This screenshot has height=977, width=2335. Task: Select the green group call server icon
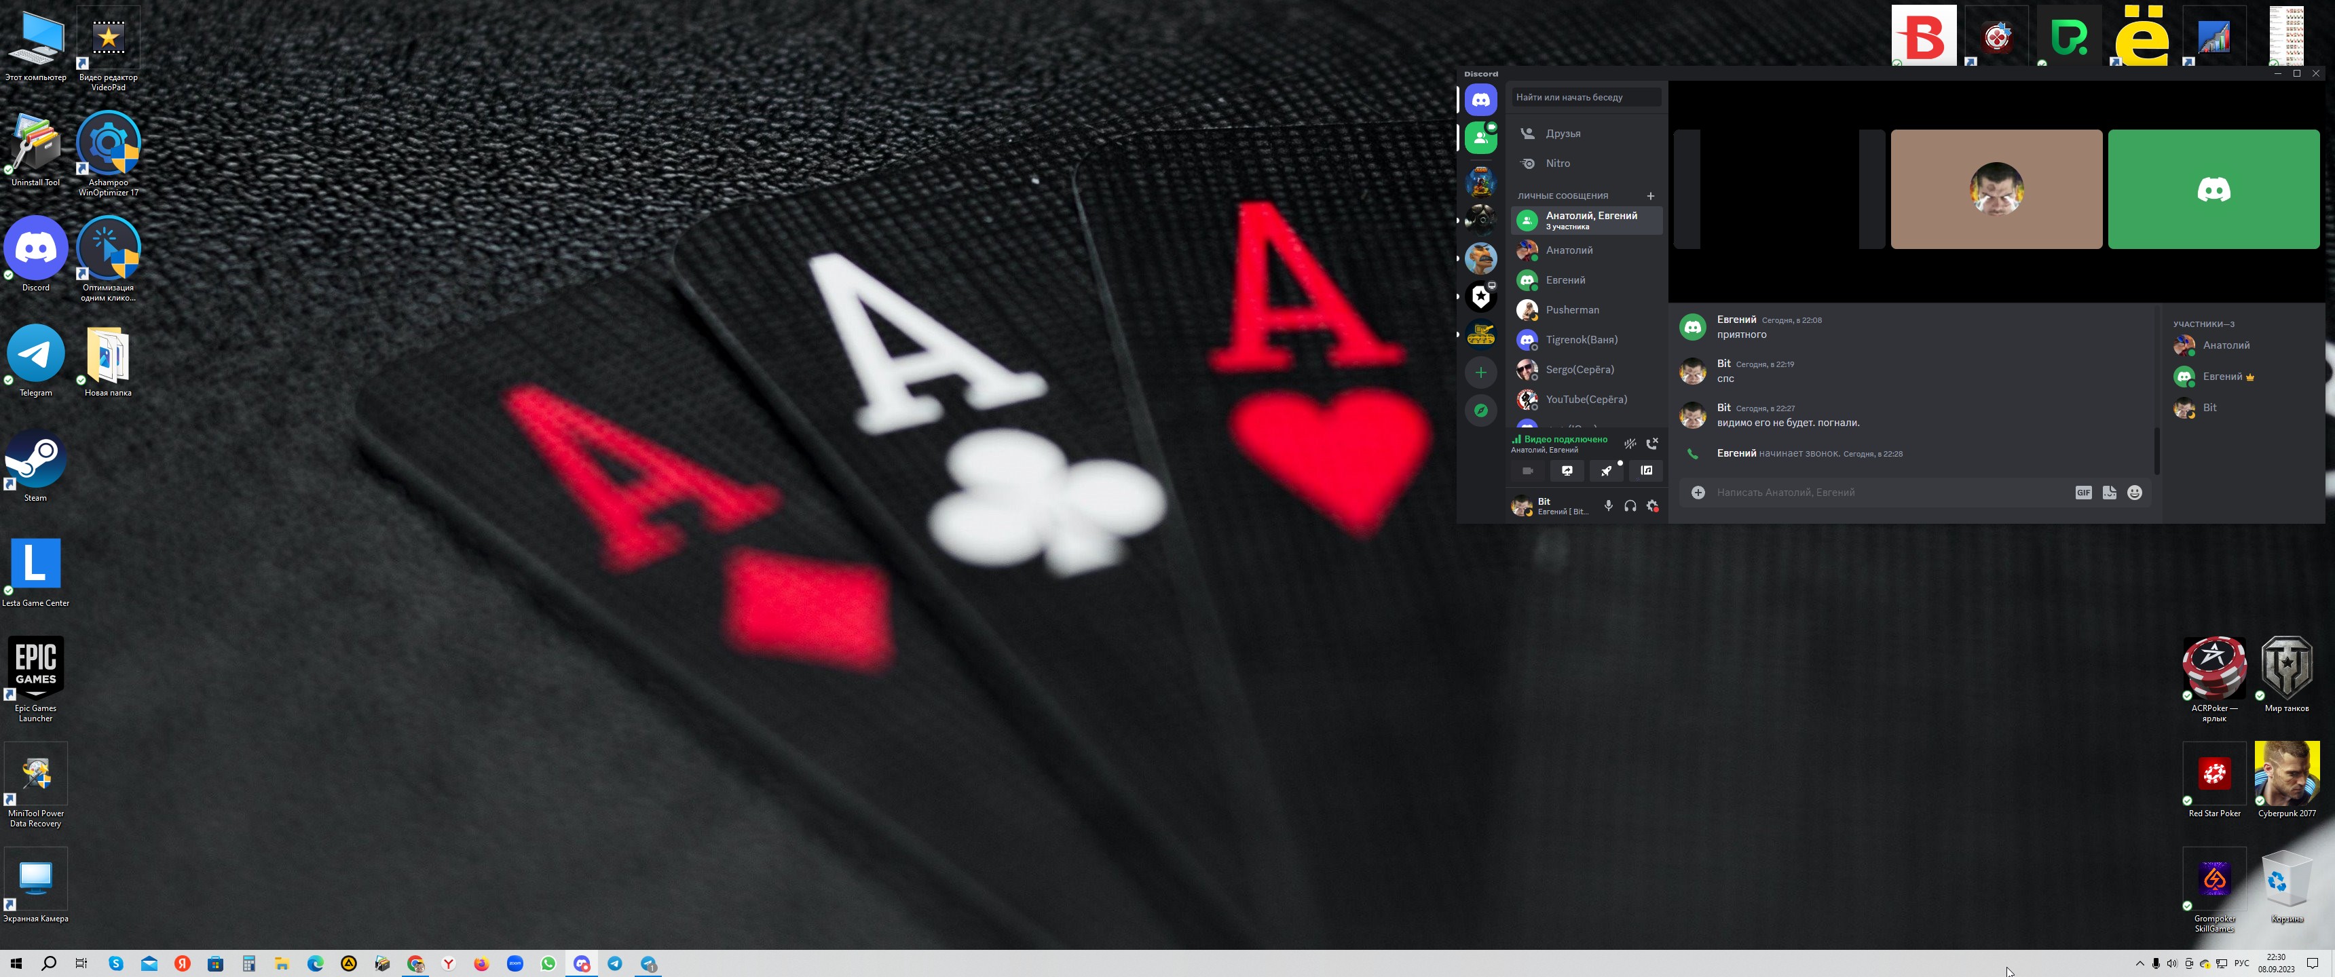[x=1480, y=138]
